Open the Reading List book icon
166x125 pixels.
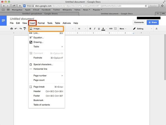pos(3,10)
